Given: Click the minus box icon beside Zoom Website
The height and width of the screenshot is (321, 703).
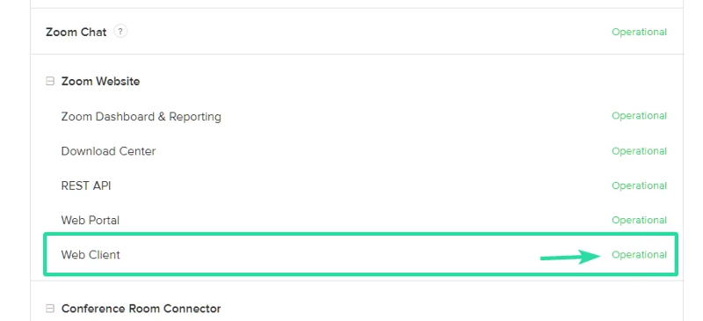Looking at the screenshot, I should click(x=50, y=81).
